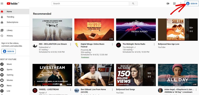Click the Music icon under Best of YouTube
Image resolution: width=199 pixels, height=95 pixels.
2,64
